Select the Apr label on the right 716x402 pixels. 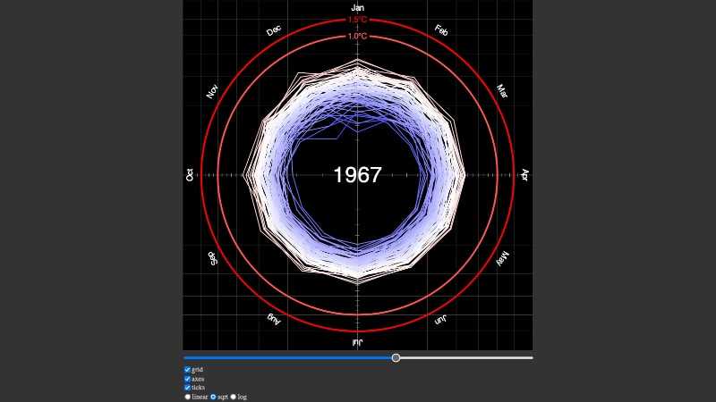525,175
